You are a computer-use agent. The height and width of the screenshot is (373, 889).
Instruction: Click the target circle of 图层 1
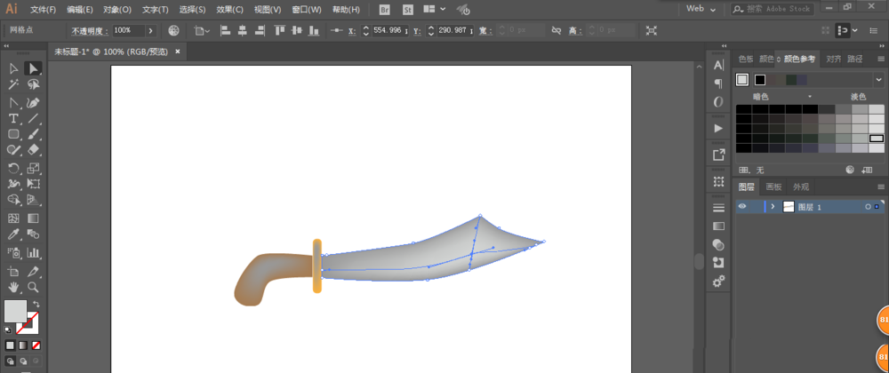(868, 207)
